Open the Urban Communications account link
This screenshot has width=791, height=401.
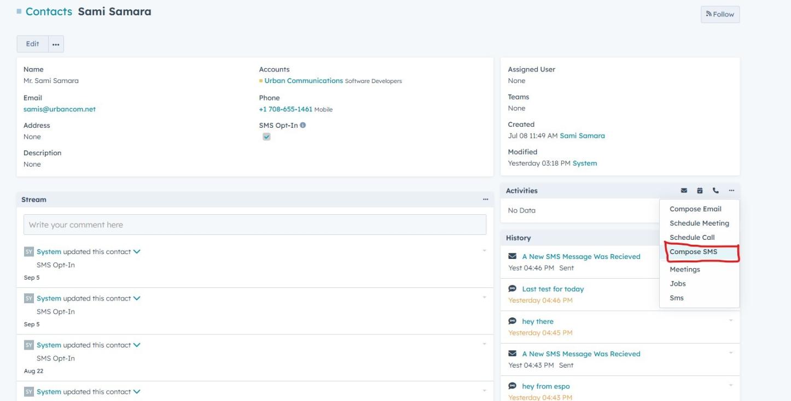[x=304, y=81]
